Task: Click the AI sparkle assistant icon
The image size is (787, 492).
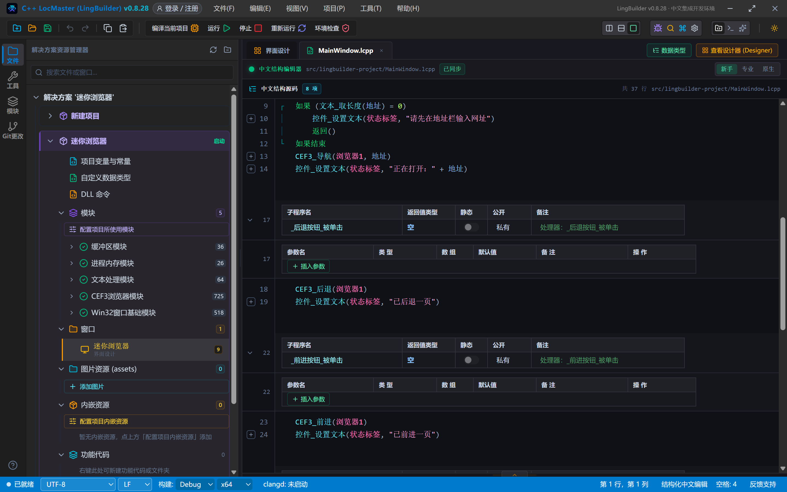Action: click(743, 28)
